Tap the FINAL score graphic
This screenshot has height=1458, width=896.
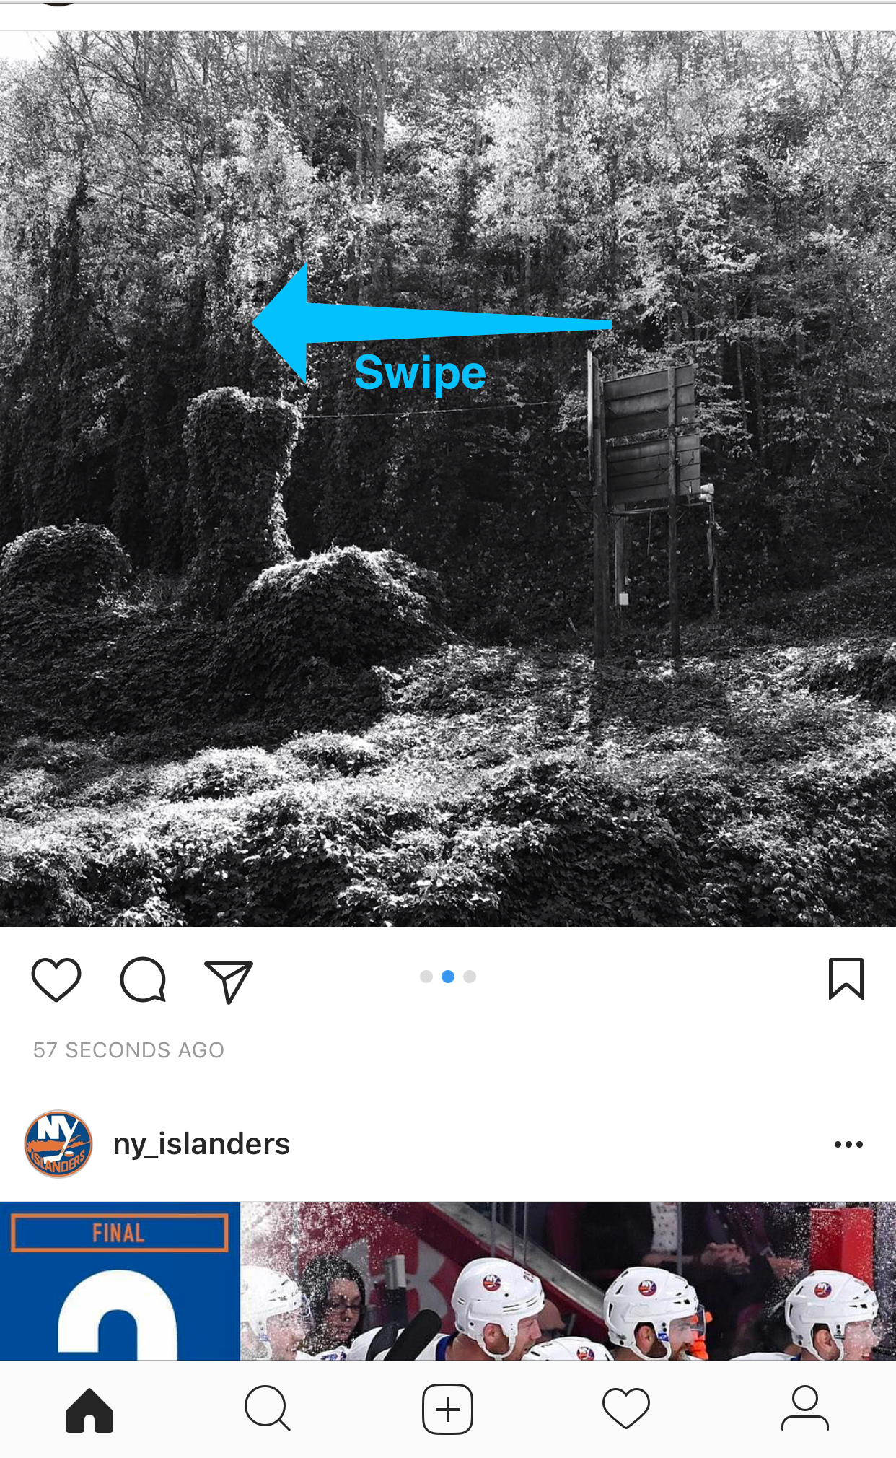point(120,1281)
